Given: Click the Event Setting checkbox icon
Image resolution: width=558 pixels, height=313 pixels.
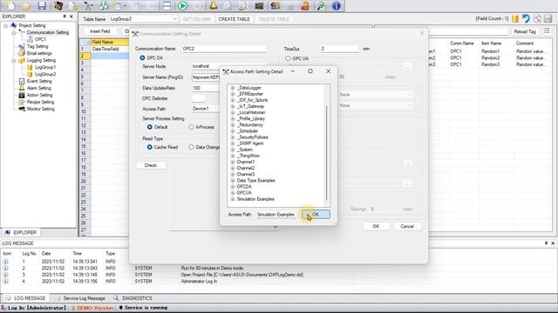Looking at the screenshot, I should [22, 81].
